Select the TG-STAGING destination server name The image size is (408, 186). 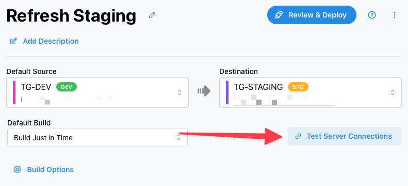[x=258, y=87]
